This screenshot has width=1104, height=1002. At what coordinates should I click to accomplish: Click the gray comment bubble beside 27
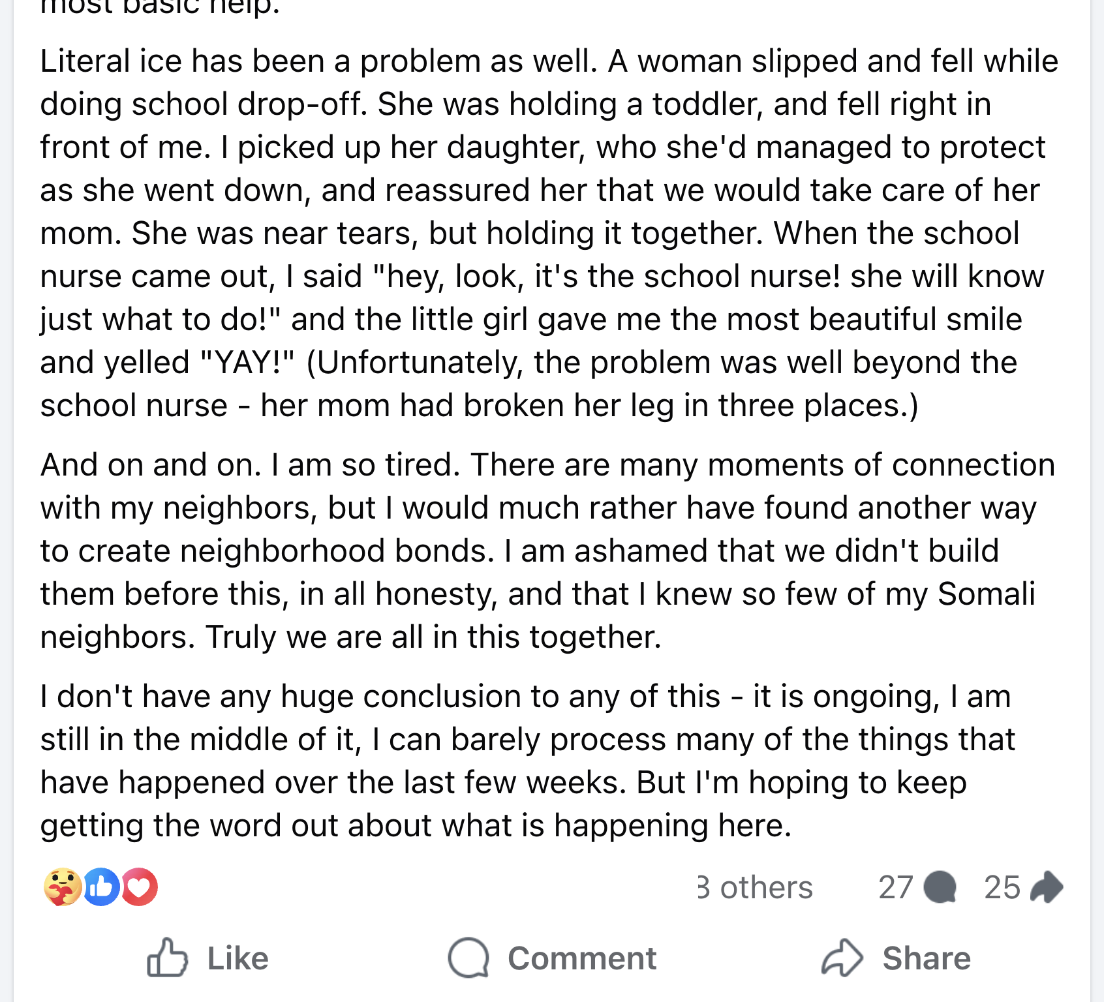[x=940, y=888]
